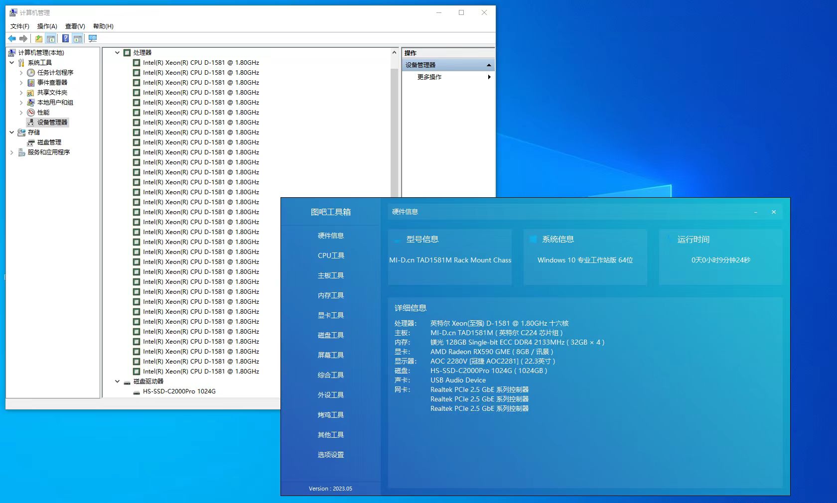The width and height of the screenshot is (837, 503).
Task: Switch to 磁盘工具 in 图吧工具箱 sidebar
Action: (331, 335)
